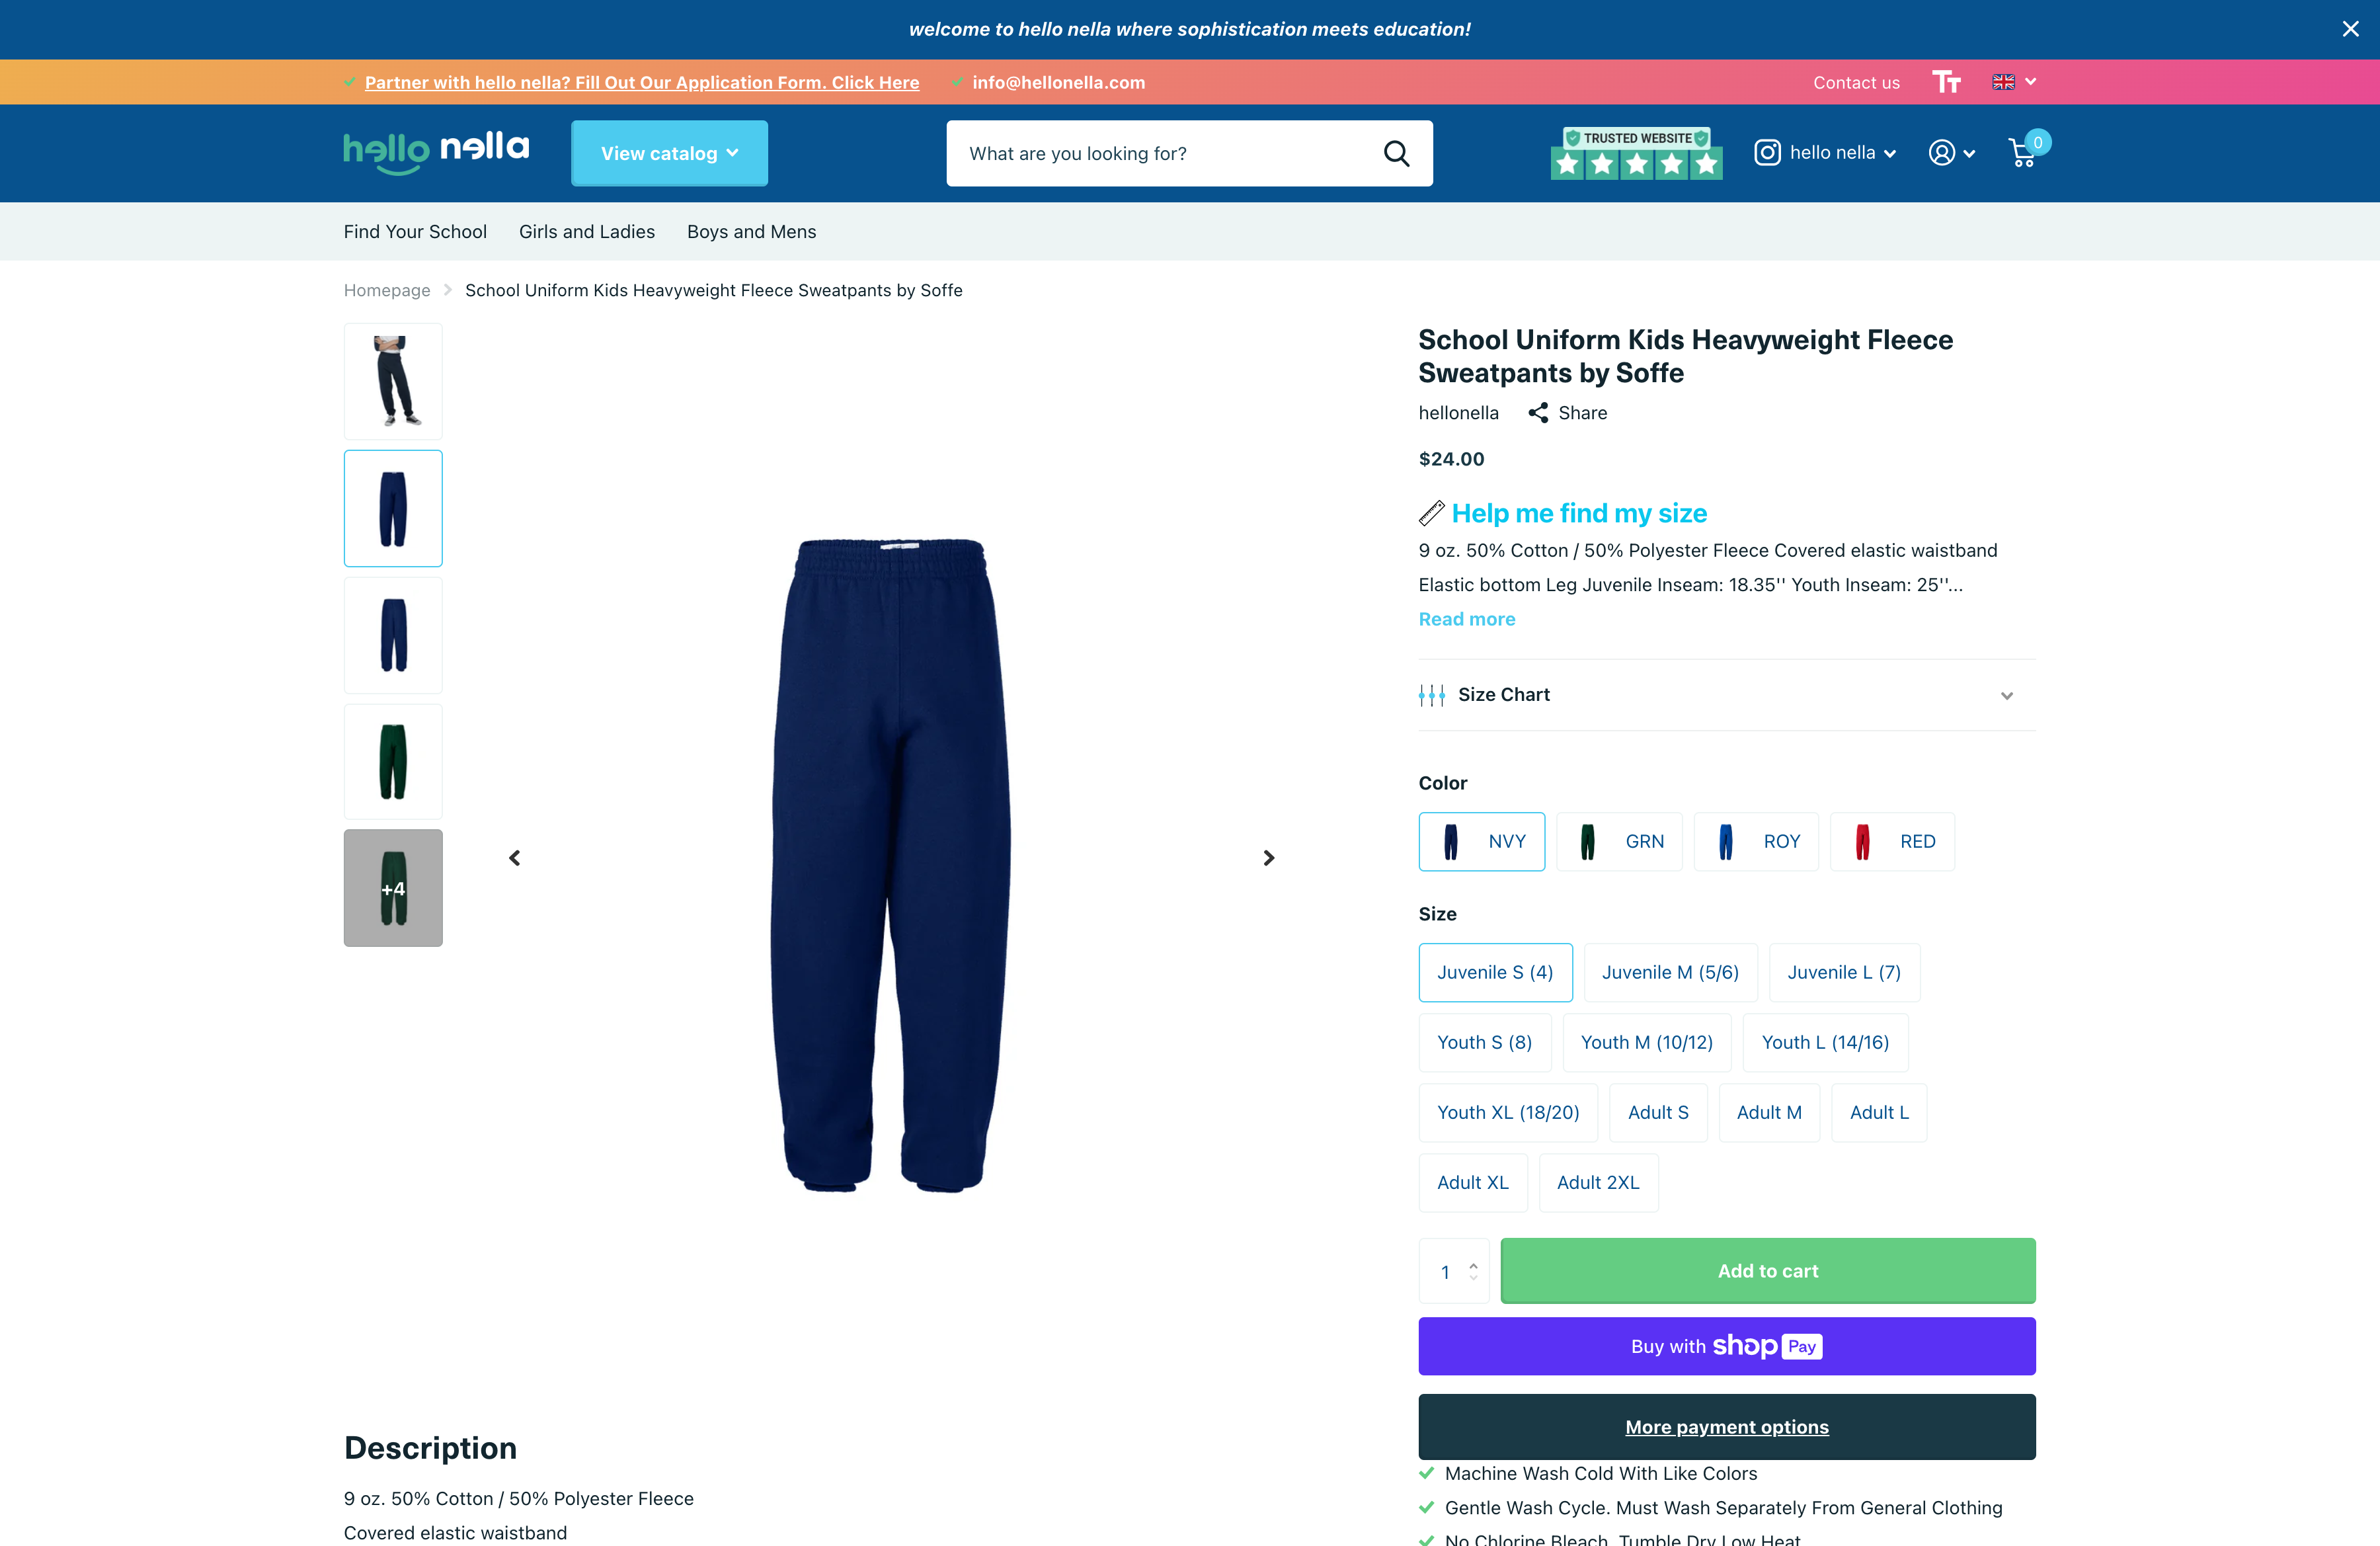Click the Share icon under product title
2380x1546 pixels.
click(x=1538, y=413)
